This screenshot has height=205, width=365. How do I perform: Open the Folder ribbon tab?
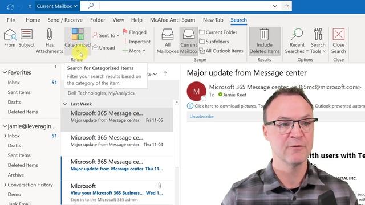tap(98, 20)
